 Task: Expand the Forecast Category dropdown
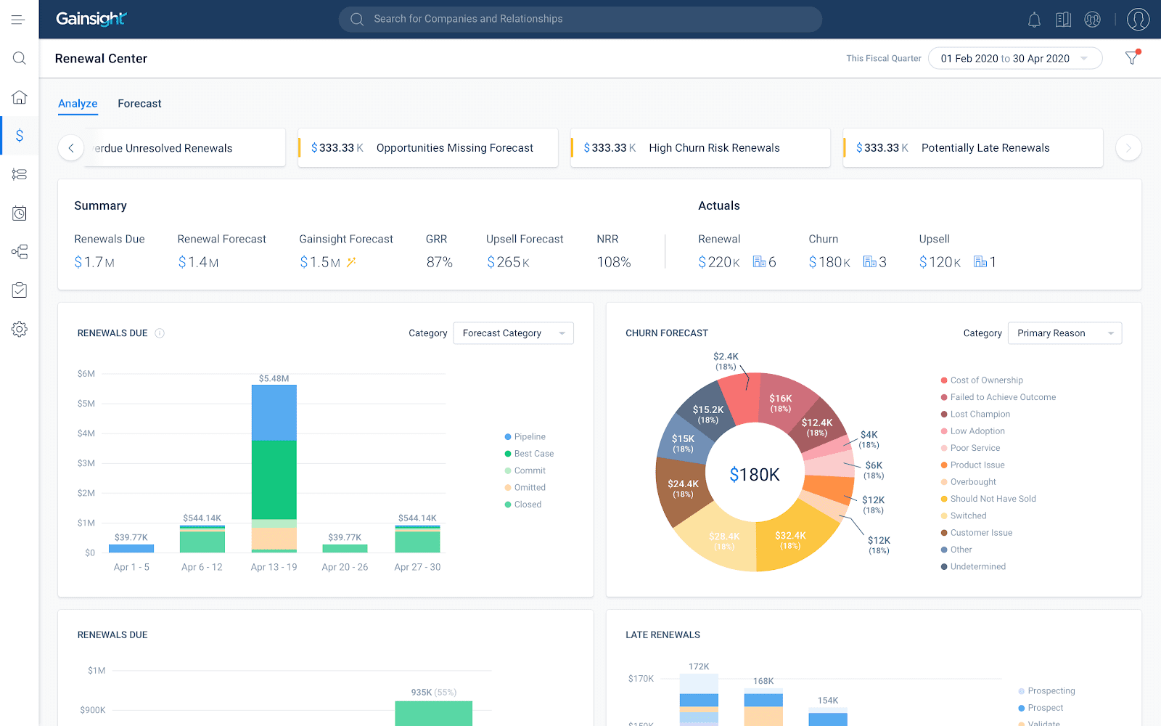[x=513, y=333]
